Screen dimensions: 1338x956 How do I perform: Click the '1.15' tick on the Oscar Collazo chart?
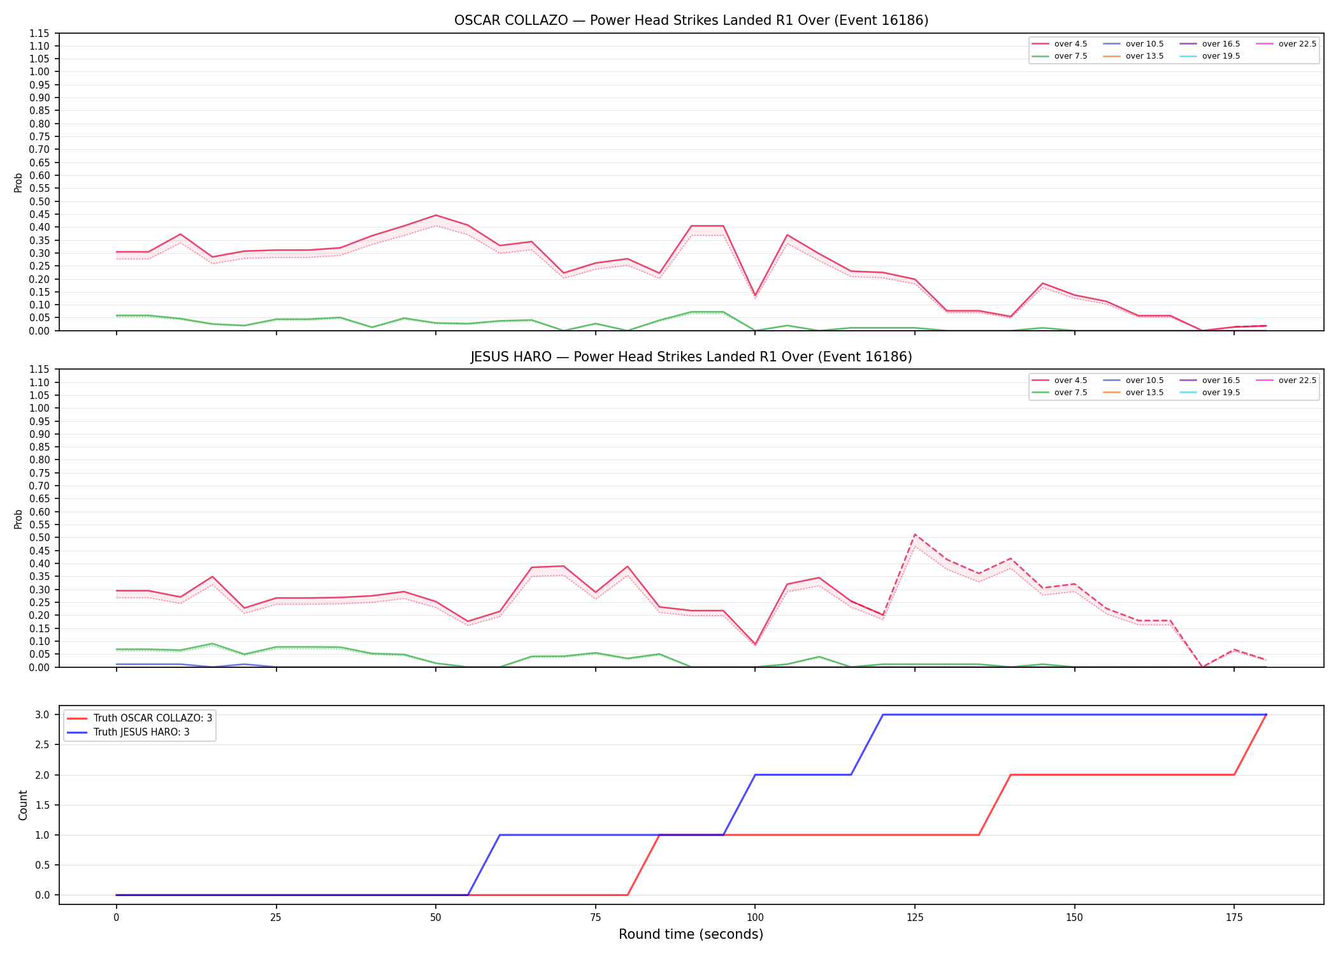pyautogui.click(x=40, y=33)
